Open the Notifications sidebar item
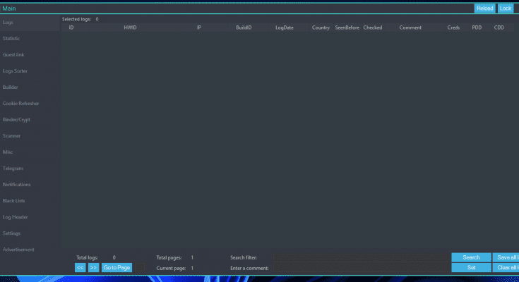This screenshot has width=519, height=282. click(16, 184)
